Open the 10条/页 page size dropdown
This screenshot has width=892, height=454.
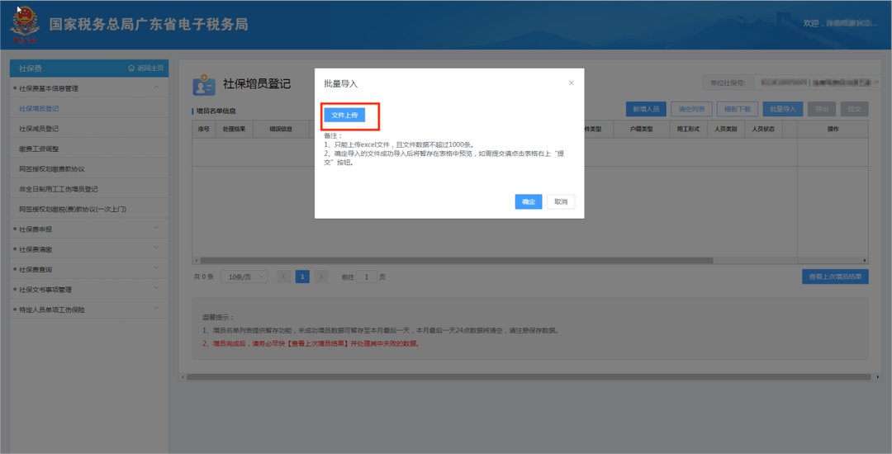point(244,277)
